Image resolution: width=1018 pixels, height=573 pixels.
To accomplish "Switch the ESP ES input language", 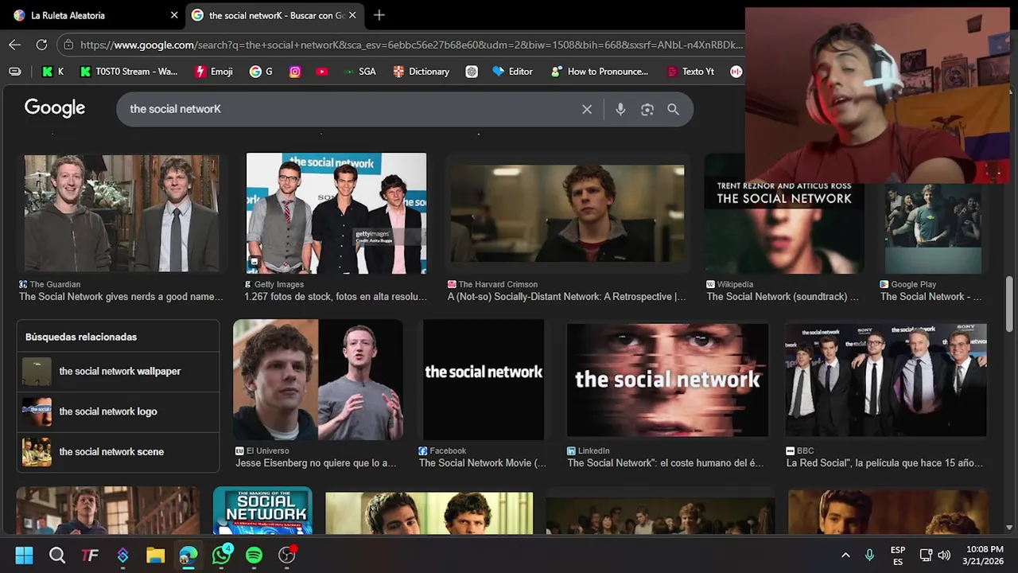I will point(898,555).
